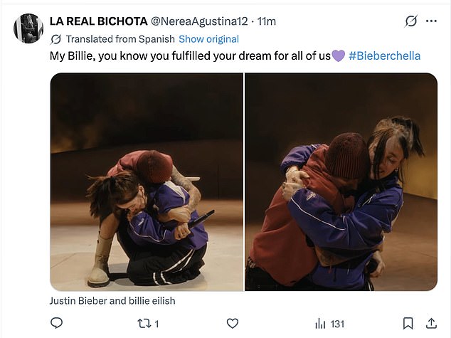Click the LA REAL BICHOTA display name
Image resolution: width=451 pixels, height=338 pixels.
(x=96, y=21)
